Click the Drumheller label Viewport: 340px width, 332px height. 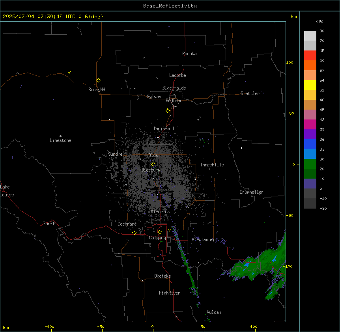coord(252,192)
